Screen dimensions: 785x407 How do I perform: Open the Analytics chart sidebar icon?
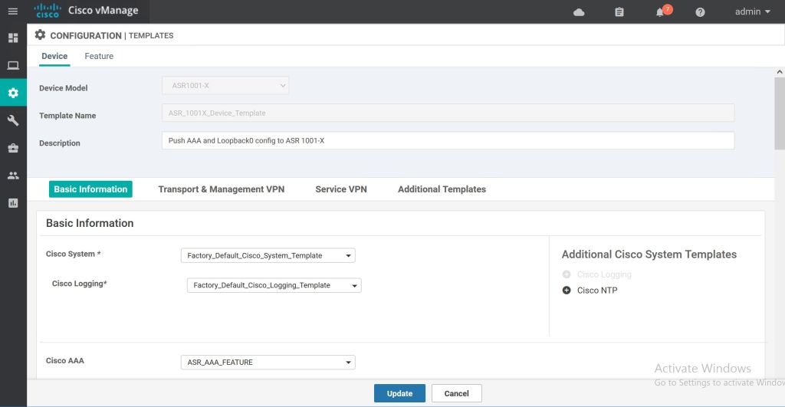13,203
